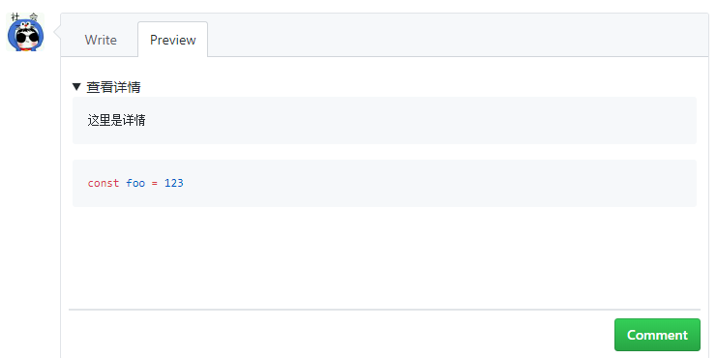
Task: Click the blue foo variable name
Action: [135, 183]
